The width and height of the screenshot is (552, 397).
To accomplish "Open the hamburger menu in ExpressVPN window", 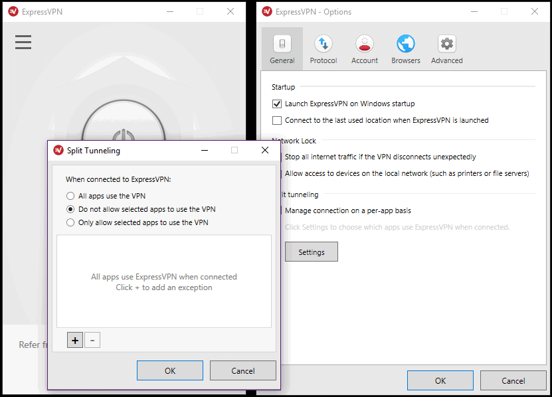I will pyautogui.click(x=23, y=42).
